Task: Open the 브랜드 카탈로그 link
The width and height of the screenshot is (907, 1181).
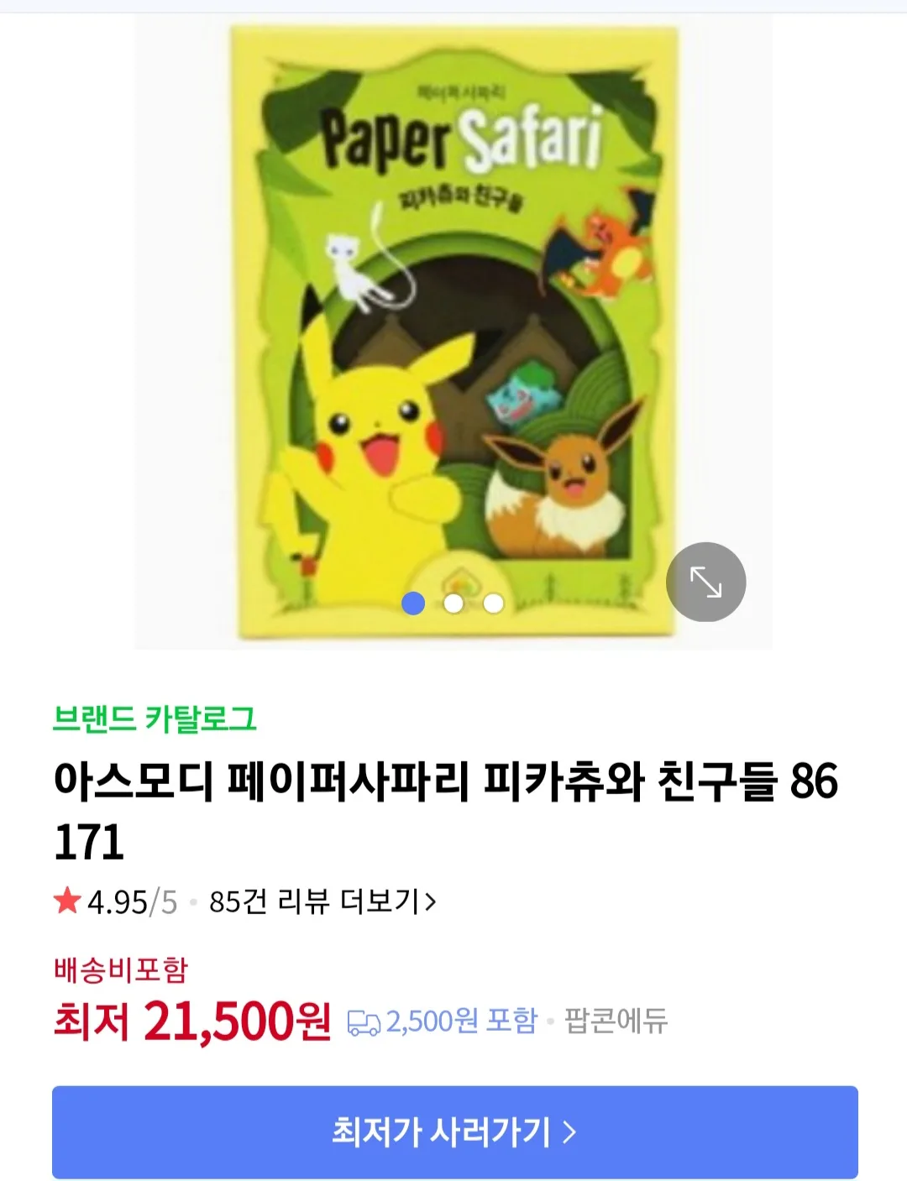Action: click(x=155, y=719)
